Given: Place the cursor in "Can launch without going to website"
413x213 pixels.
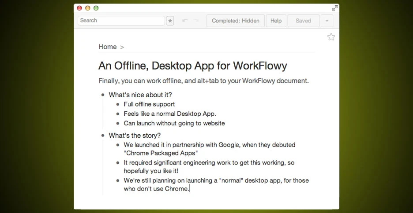Looking at the screenshot, I should click(x=174, y=123).
